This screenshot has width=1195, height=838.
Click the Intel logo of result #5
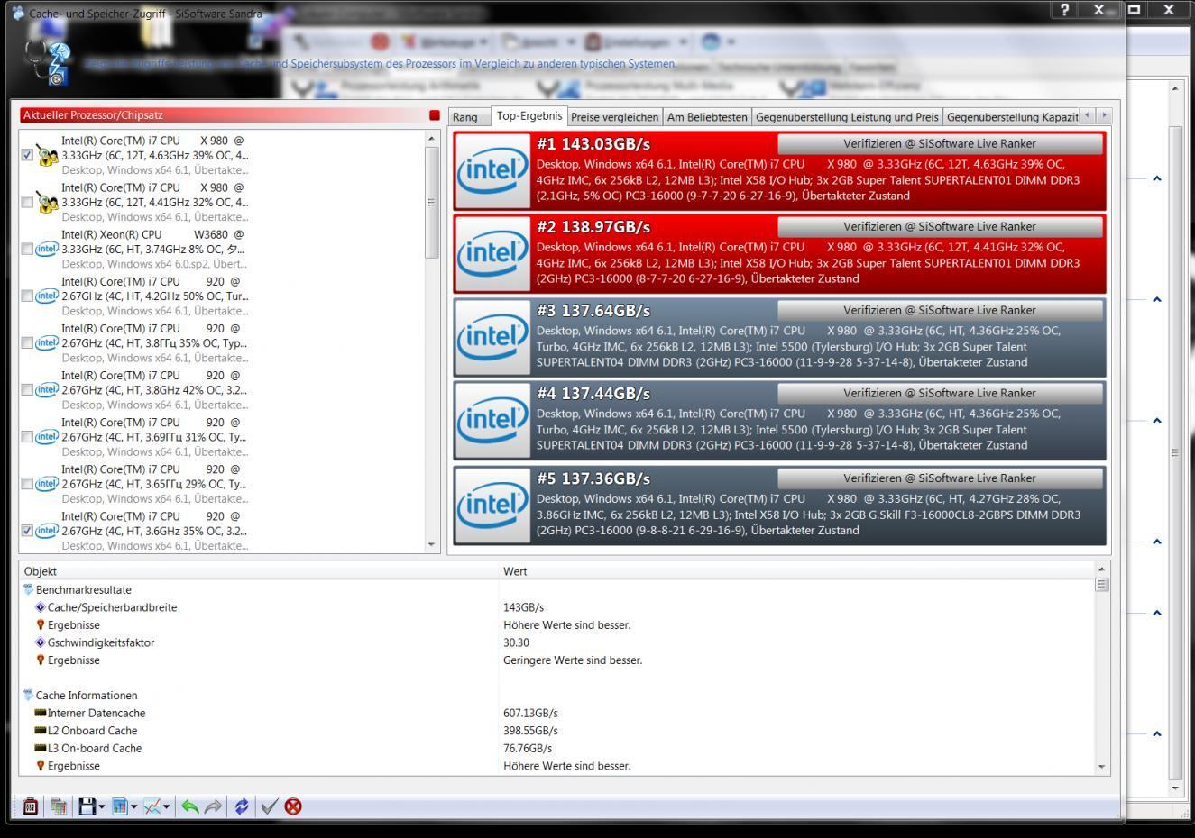[492, 506]
